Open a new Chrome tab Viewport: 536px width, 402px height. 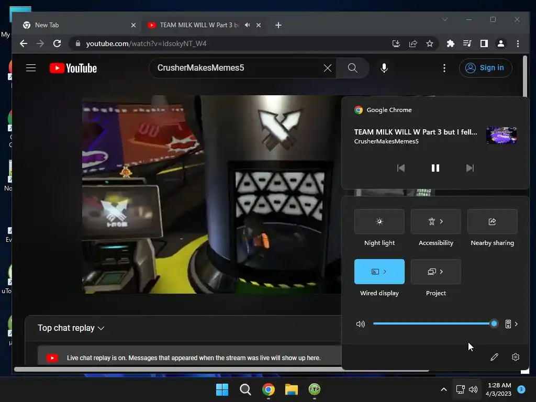pyautogui.click(x=278, y=25)
